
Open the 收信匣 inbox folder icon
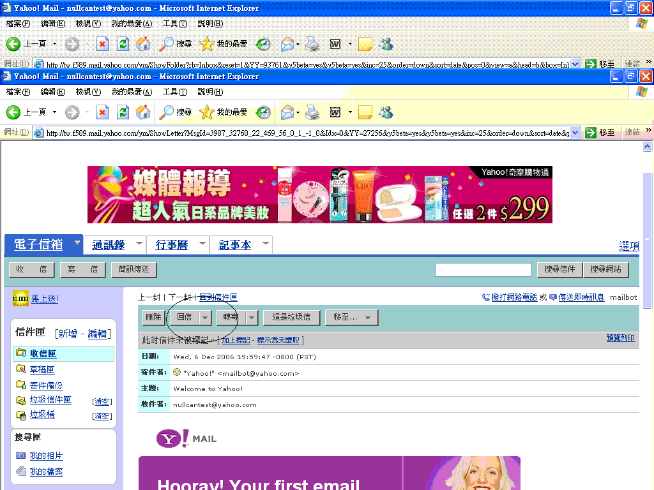tap(20, 353)
